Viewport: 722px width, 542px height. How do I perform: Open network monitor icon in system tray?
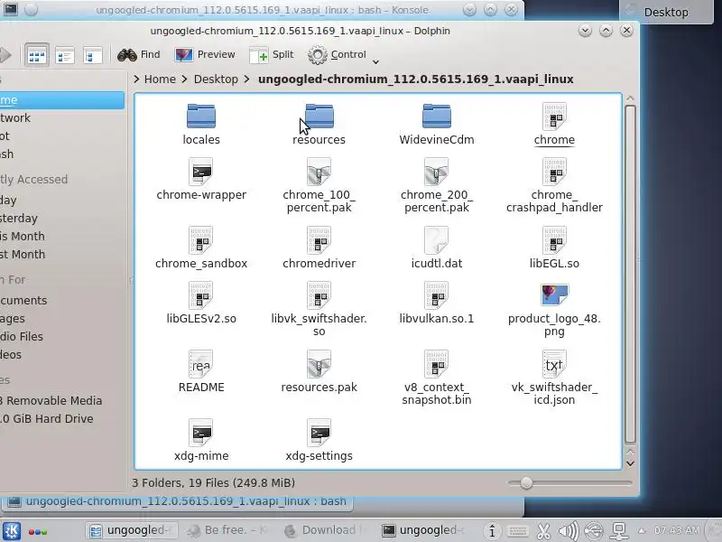[619, 531]
